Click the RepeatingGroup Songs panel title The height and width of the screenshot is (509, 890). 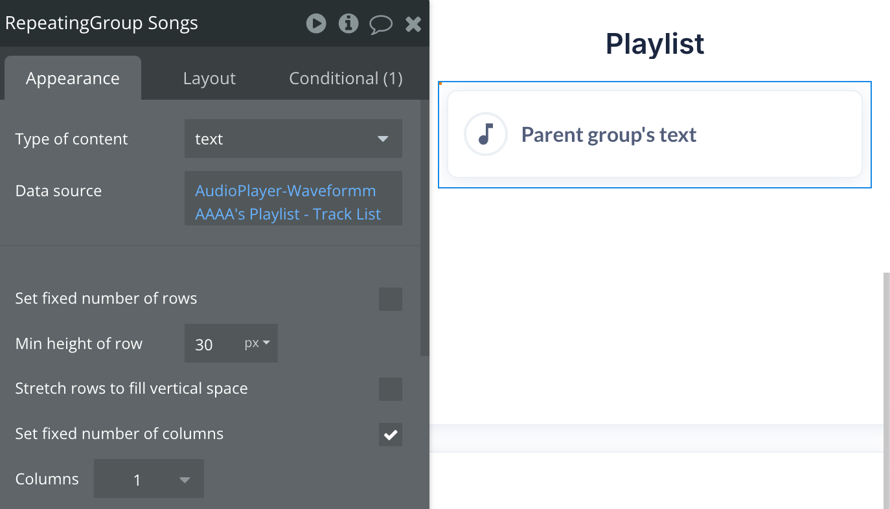(x=102, y=23)
